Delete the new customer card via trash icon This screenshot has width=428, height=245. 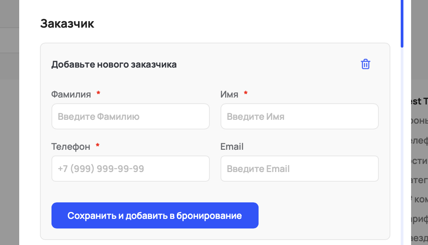(x=365, y=64)
